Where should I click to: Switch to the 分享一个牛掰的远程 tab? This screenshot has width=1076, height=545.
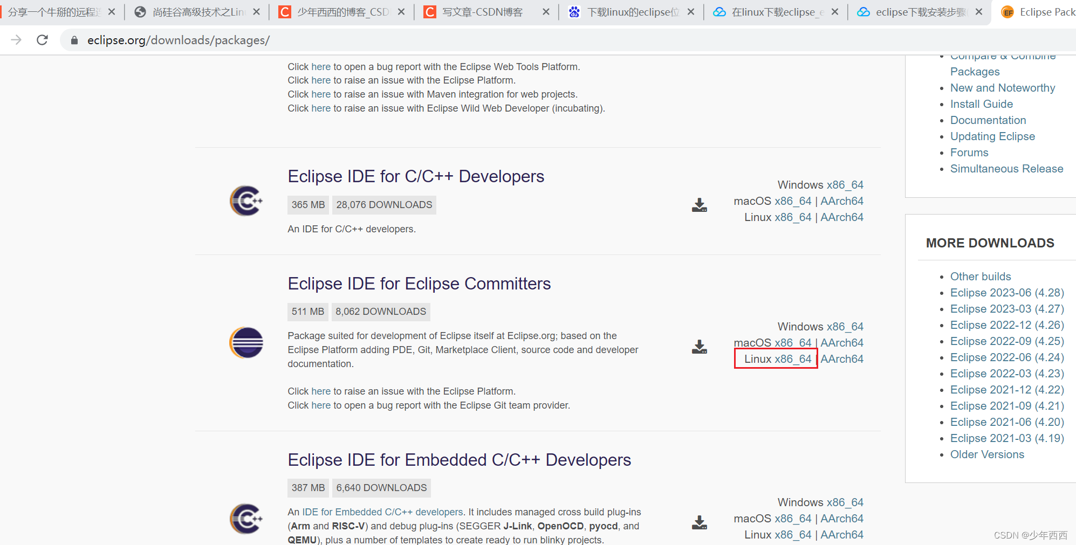54,12
